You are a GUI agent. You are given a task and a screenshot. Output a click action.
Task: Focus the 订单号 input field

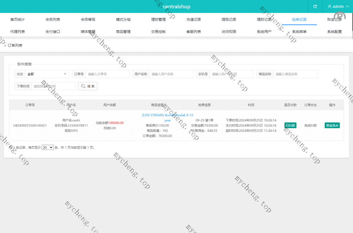click(108, 74)
